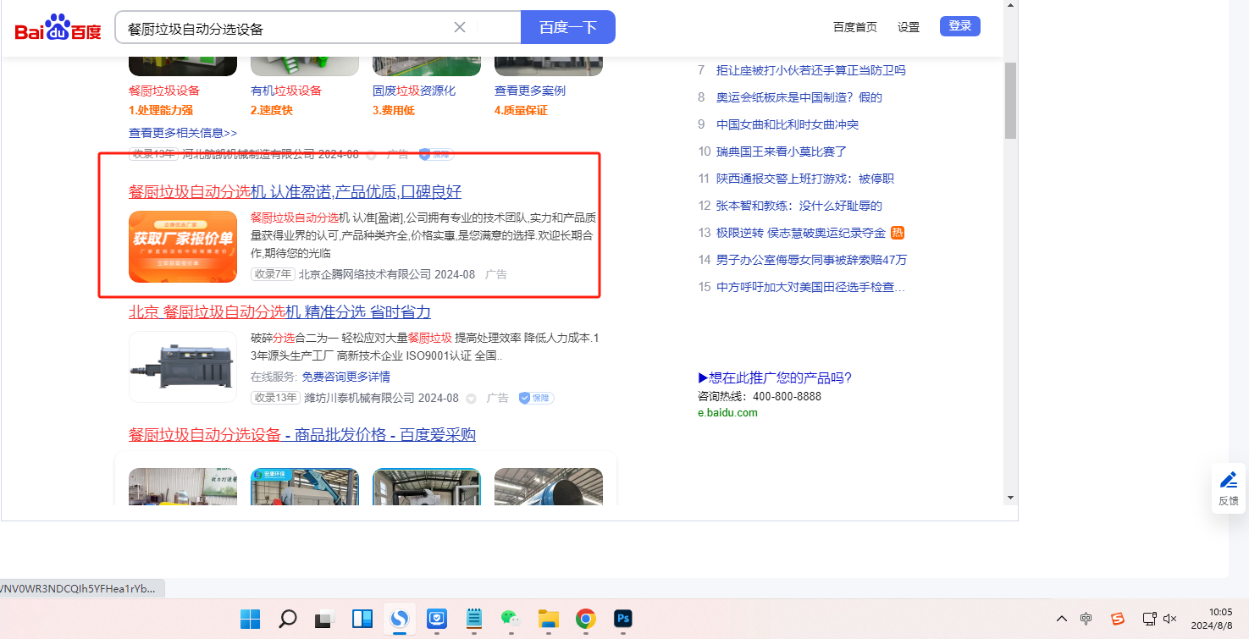The image size is (1249, 639).
Task: Expand the hidden system tray icons chevron
Action: click(x=1060, y=619)
